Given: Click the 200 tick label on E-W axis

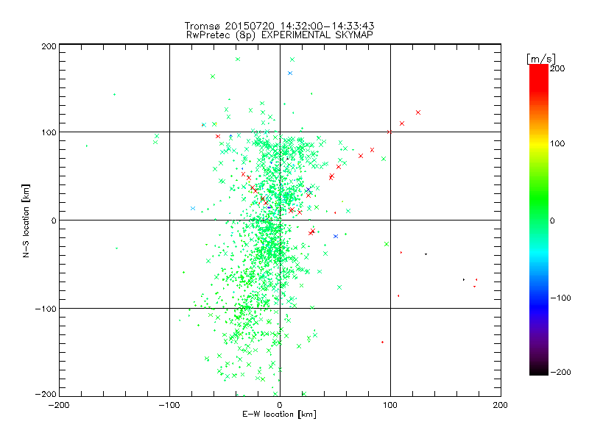Looking at the screenshot, I should coord(501,405).
